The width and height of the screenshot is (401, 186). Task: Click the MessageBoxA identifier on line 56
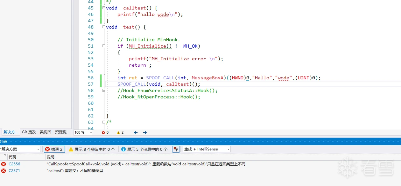(x=208, y=78)
